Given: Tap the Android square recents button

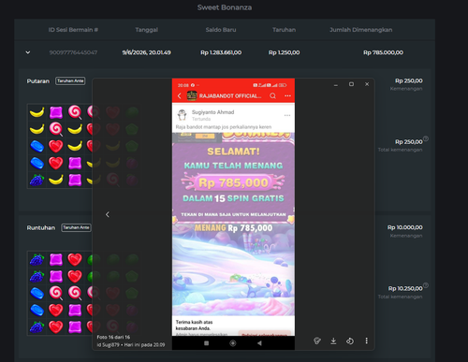Looking at the screenshot, I should [x=206, y=343].
